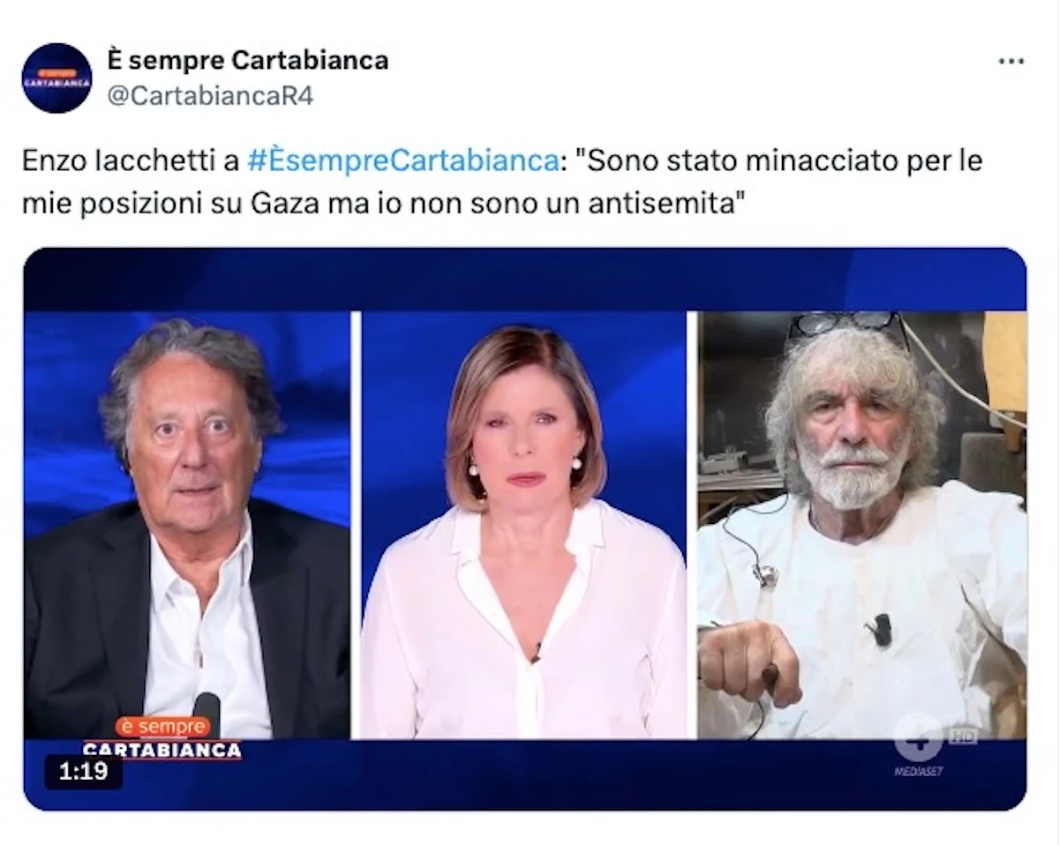The image size is (1059, 845).
Task: Click the HD badge in the video corner
Action: point(963,736)
